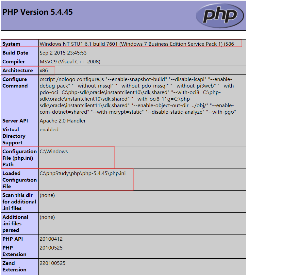
Task: Click the Zend Extension label
Action: [x=14, y=267]
